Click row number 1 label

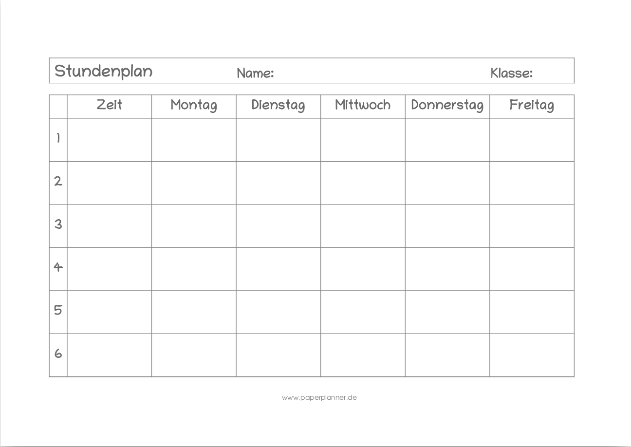pyautogui.click(x=58, y=138)
